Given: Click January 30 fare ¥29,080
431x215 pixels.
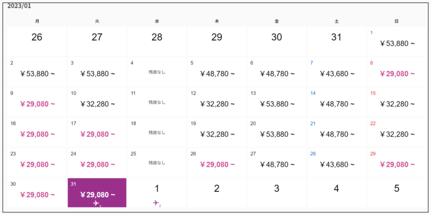Looking at the screenshot, I should click(x=38, y=195).
